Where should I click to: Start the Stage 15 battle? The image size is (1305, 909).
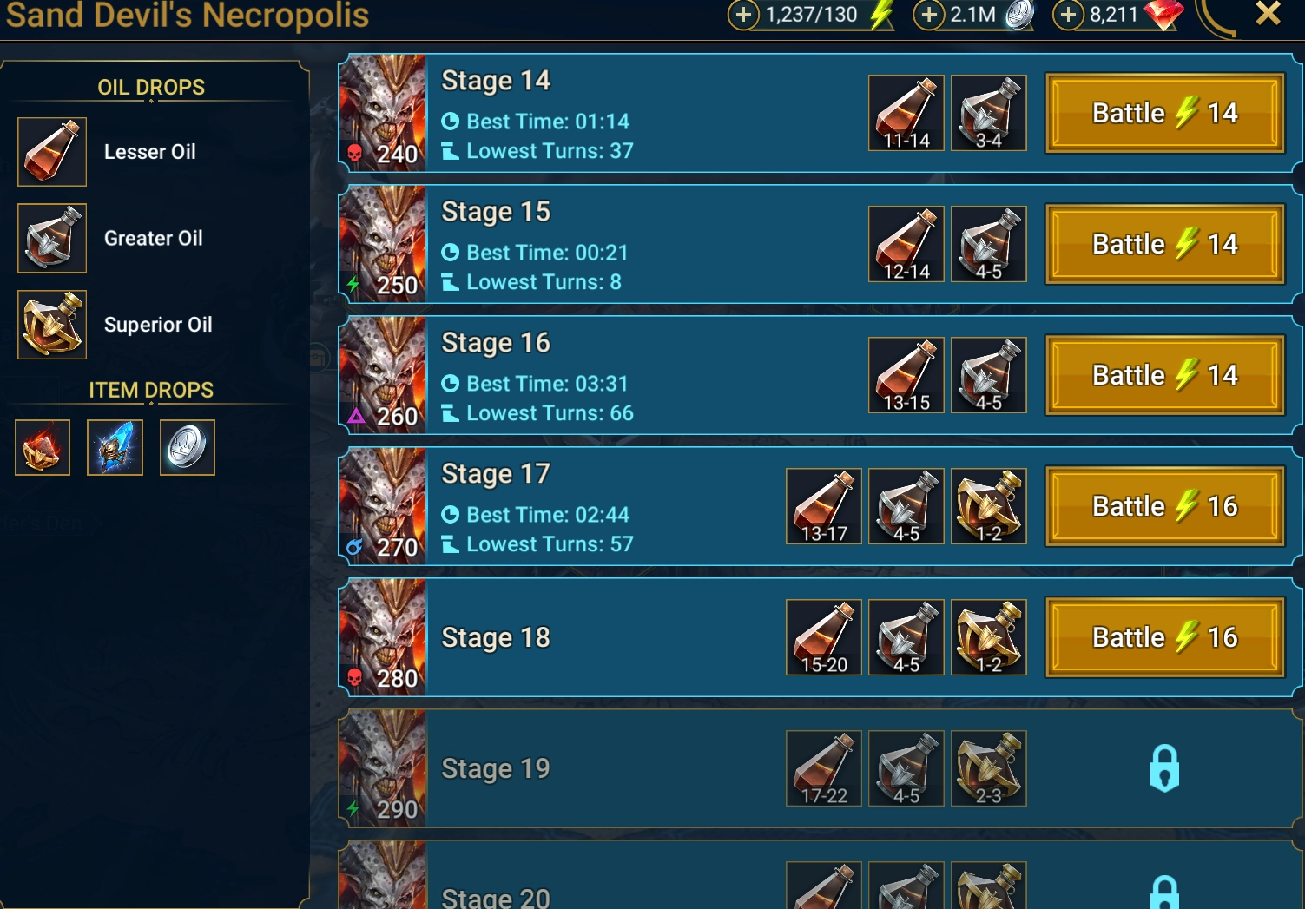click(x=1164, y=244)
